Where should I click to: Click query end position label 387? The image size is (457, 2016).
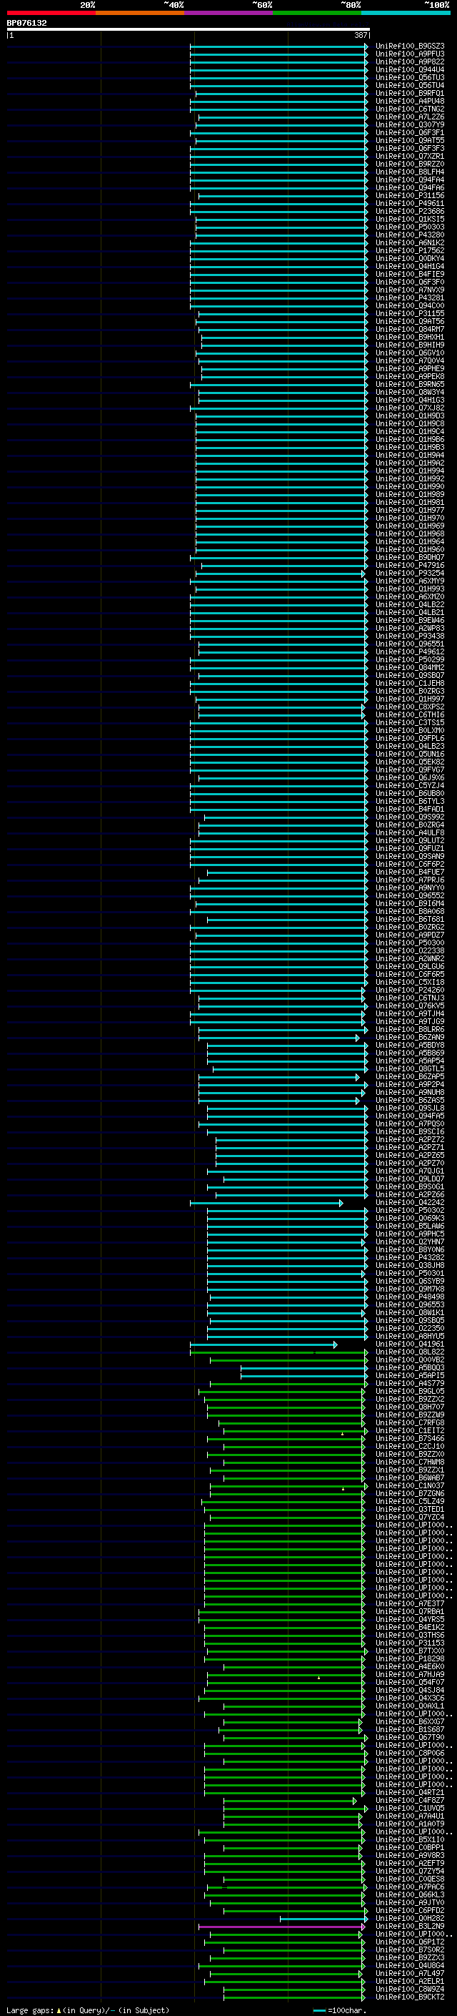[361, 36]
